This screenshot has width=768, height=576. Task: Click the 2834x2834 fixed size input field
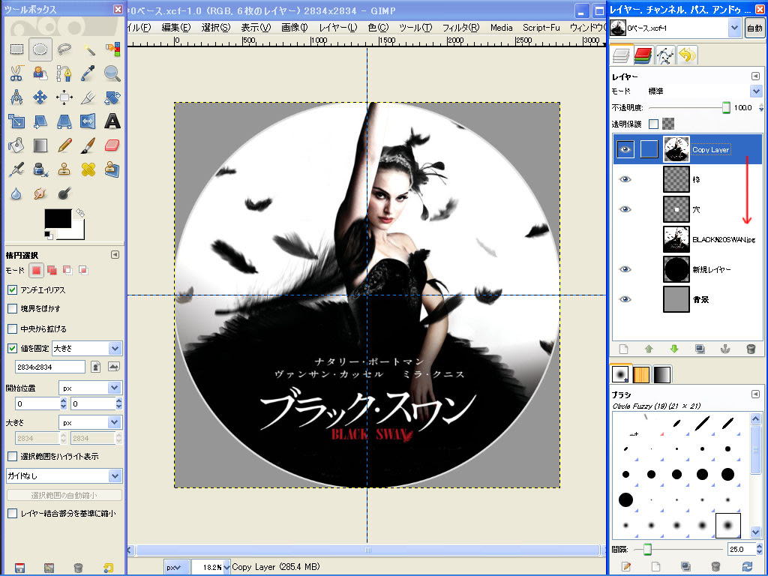50,367
